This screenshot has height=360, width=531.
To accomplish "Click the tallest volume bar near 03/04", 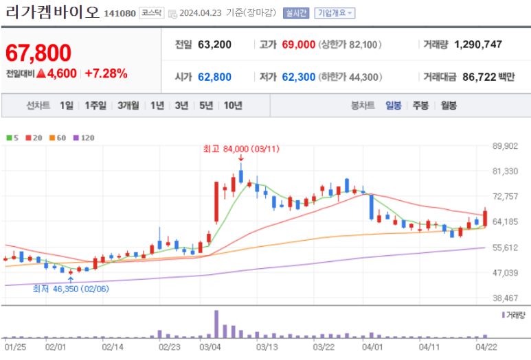I will (216, 324).
